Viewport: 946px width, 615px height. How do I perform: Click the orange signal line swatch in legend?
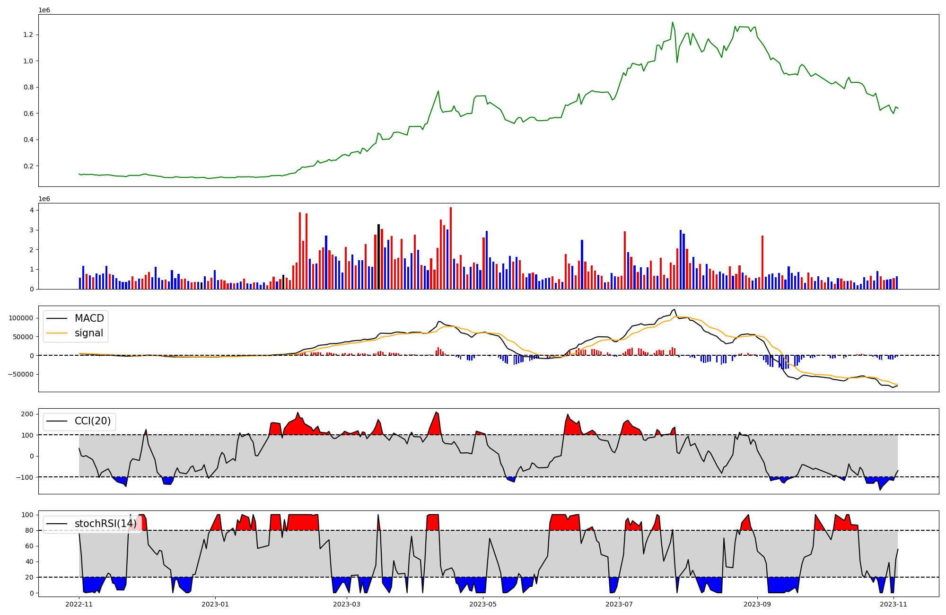(57, 333)
